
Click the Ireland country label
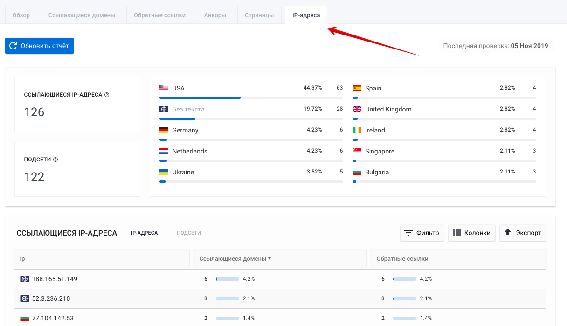point(375,130)
